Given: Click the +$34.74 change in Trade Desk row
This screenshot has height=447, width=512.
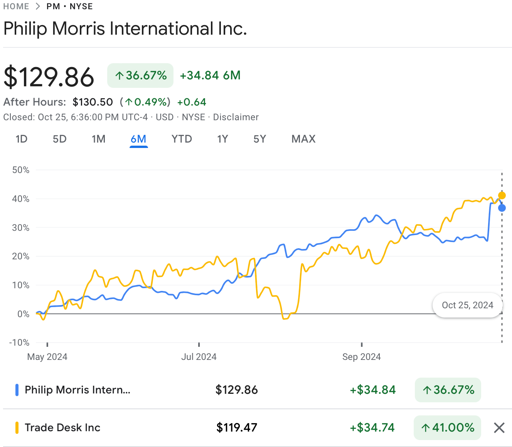Looking at the screenshot, I should [x=372, y=428].
